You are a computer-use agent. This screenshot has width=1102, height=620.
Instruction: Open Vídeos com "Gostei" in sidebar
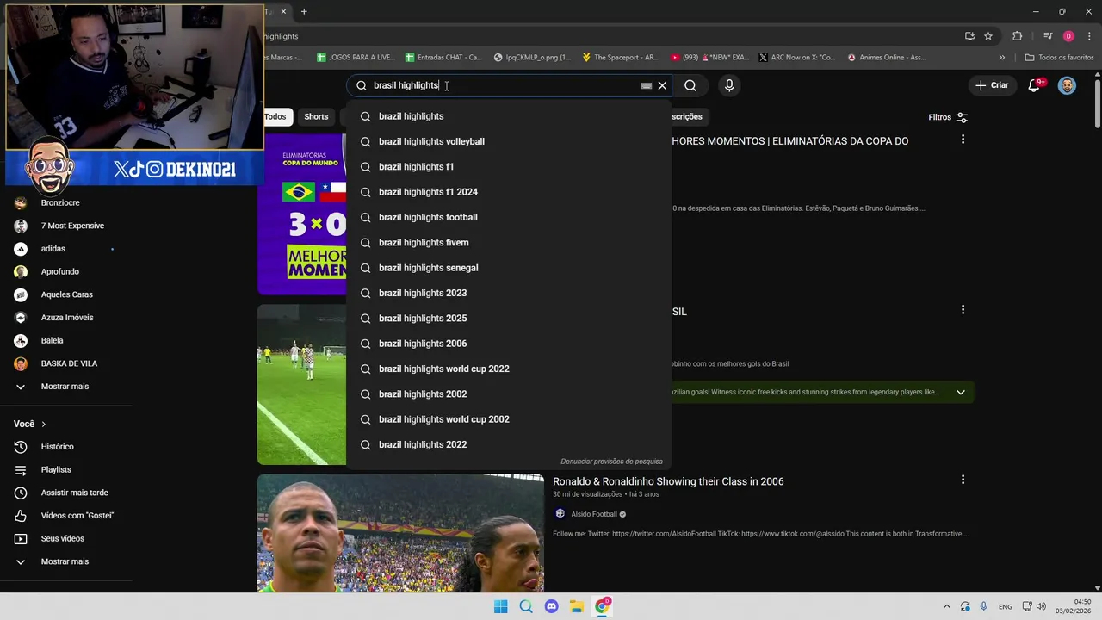(77, 516)
